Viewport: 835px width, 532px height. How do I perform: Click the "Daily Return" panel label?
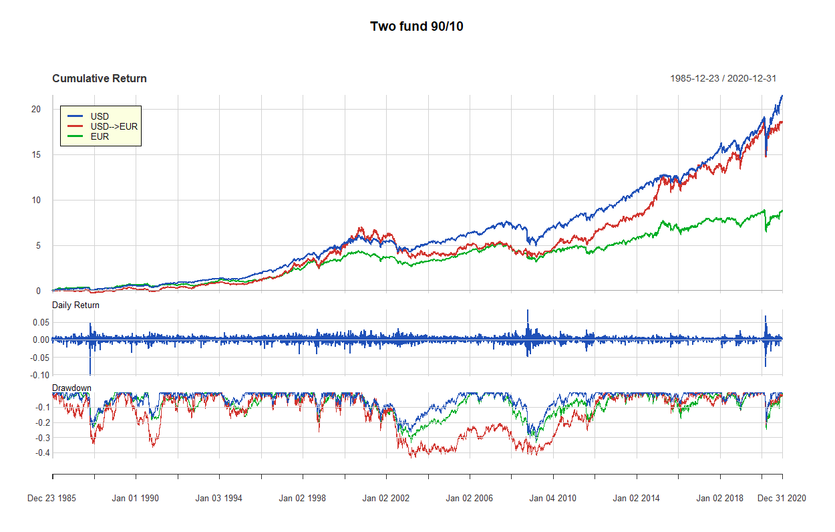click(75, 305)
